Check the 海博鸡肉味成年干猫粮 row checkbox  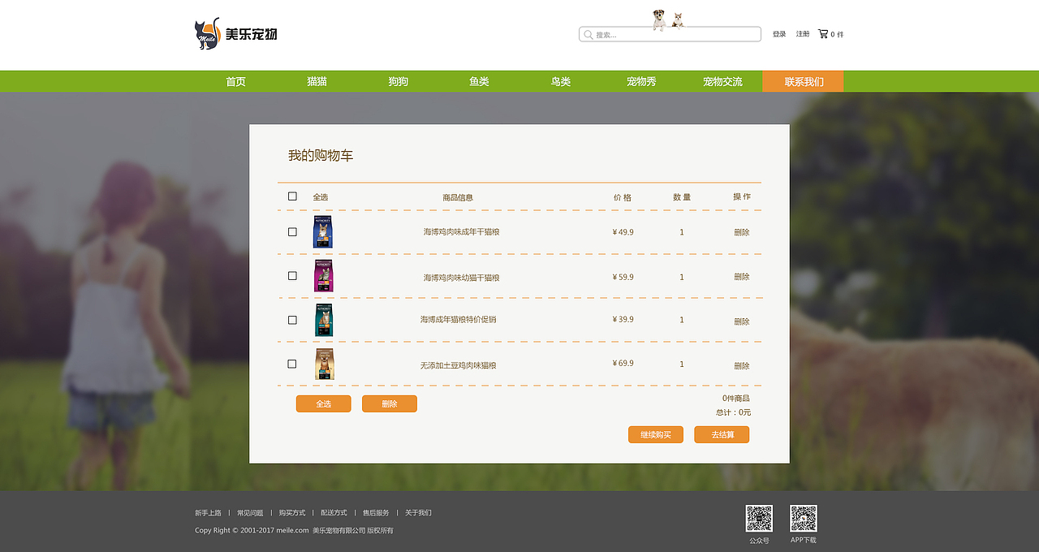point(292,232)
